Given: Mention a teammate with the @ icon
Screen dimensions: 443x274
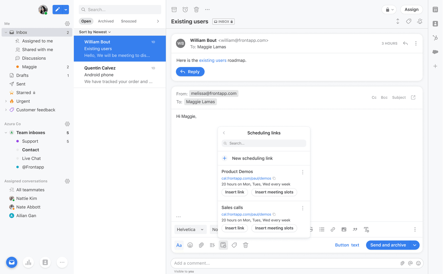Looking at the screenshot, I should tap(410, 263).
